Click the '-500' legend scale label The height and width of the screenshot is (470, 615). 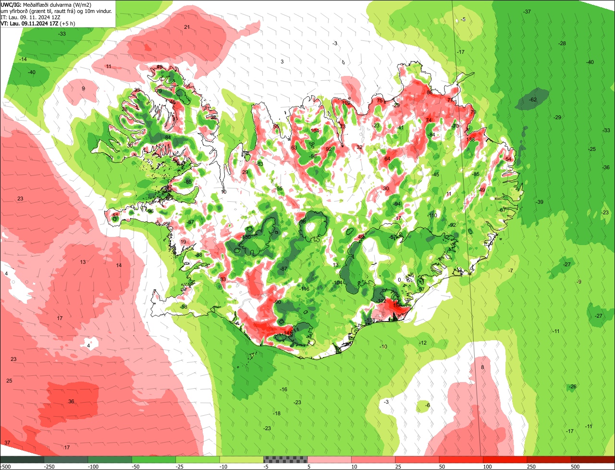pyautogui.click(x=5, y=467)
